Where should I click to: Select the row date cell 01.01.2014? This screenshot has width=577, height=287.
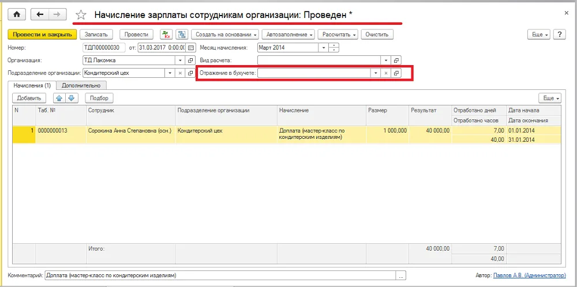(534, 130)
